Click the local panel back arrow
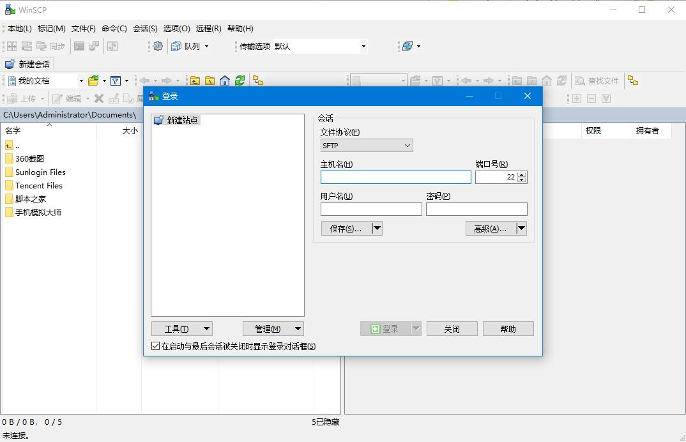Viewport: 686px width, 442px height. click(144, 80)
